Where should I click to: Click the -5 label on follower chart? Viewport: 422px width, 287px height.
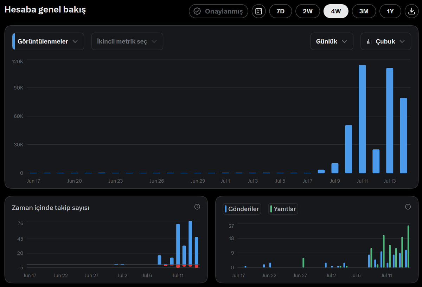pyautogui.click(x=20, y=267)
